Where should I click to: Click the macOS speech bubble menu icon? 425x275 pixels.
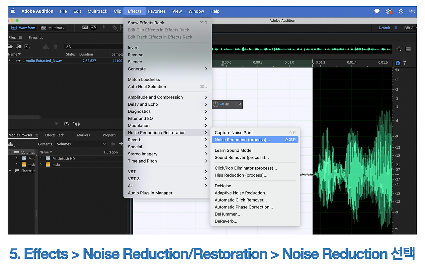tap(377, 11)
